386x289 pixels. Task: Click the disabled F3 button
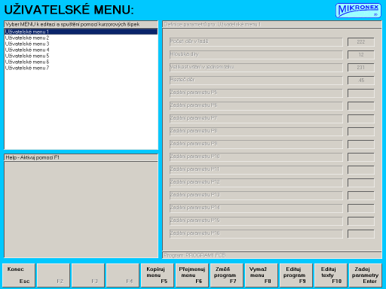click(88, 275)
